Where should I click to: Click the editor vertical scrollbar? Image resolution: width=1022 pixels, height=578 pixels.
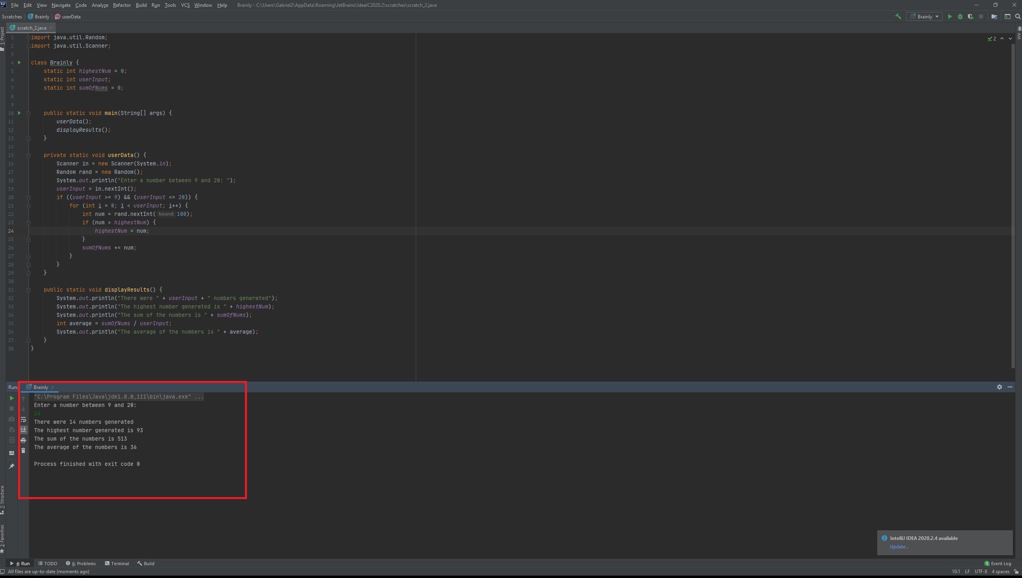pyautogui.click(x=1013, y=200)
